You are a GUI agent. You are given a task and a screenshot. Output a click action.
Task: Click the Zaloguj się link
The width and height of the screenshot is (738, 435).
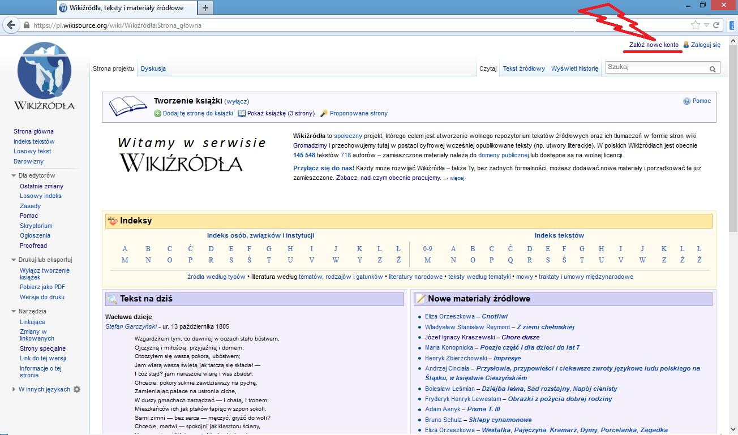point(706,45)
